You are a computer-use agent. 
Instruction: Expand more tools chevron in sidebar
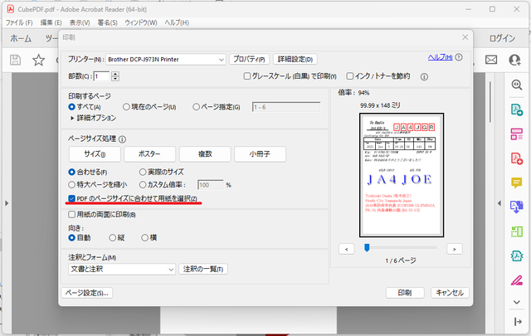pos(517,302)
